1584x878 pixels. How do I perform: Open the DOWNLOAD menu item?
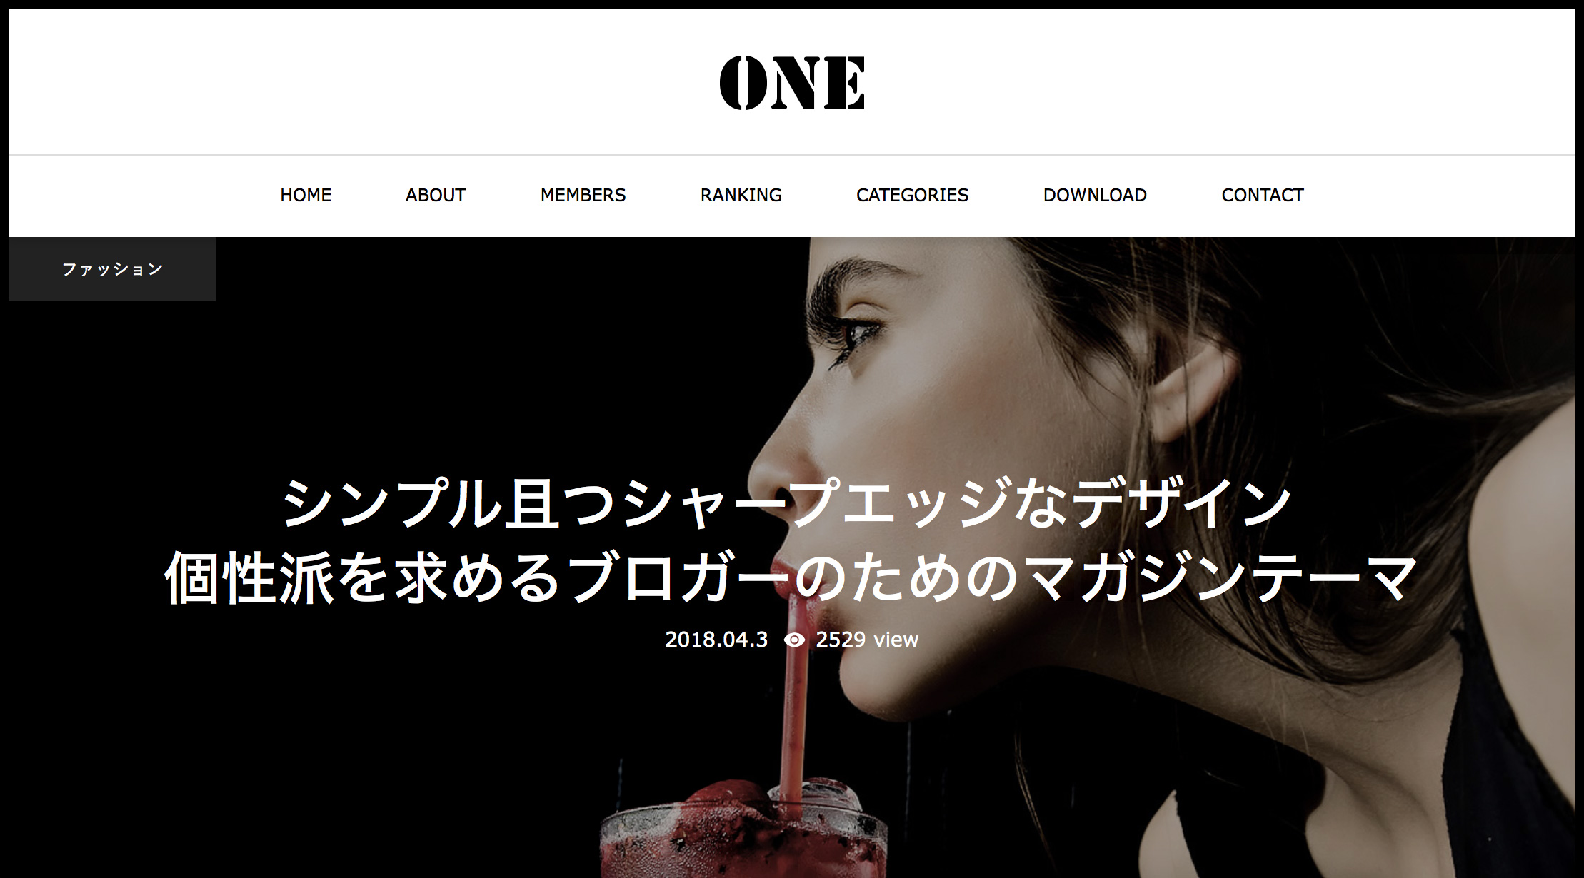coord(1095,195)
